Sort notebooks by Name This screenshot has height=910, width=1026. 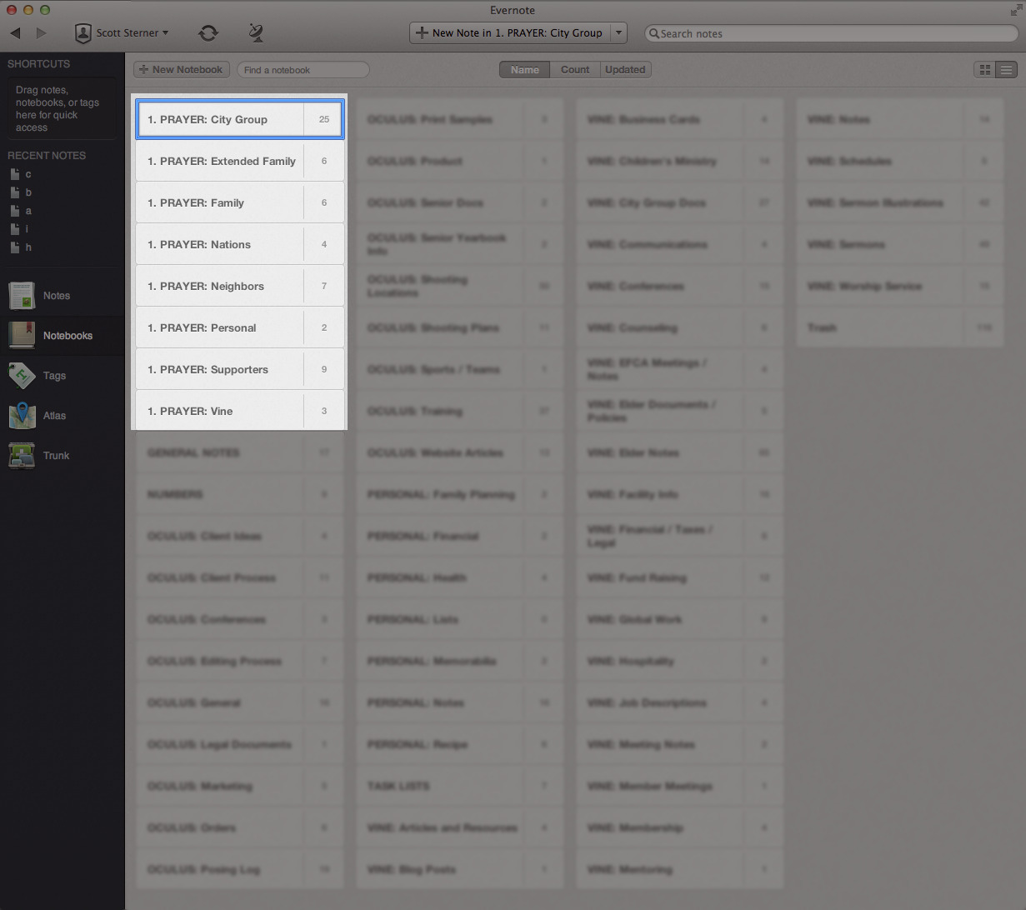click(524, 70)
